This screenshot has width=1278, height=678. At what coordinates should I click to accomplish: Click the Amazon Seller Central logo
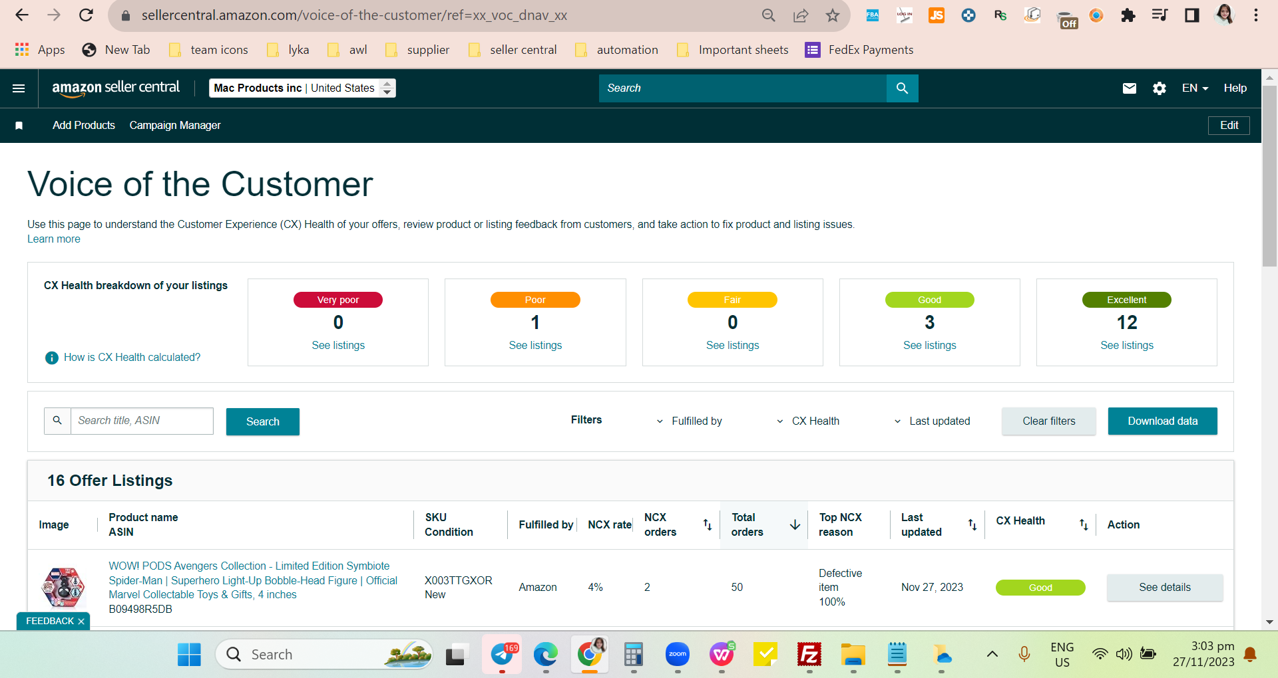[x=116, y=88]
